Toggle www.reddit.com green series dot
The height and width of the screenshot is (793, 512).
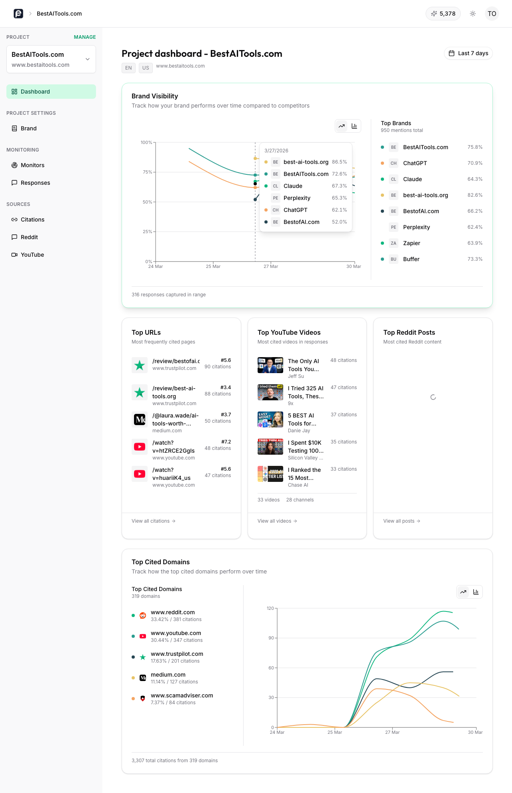pos(133,615)
